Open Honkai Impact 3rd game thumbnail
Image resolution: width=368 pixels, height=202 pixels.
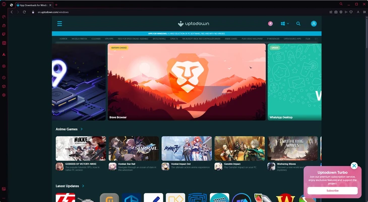click(187, 148)
